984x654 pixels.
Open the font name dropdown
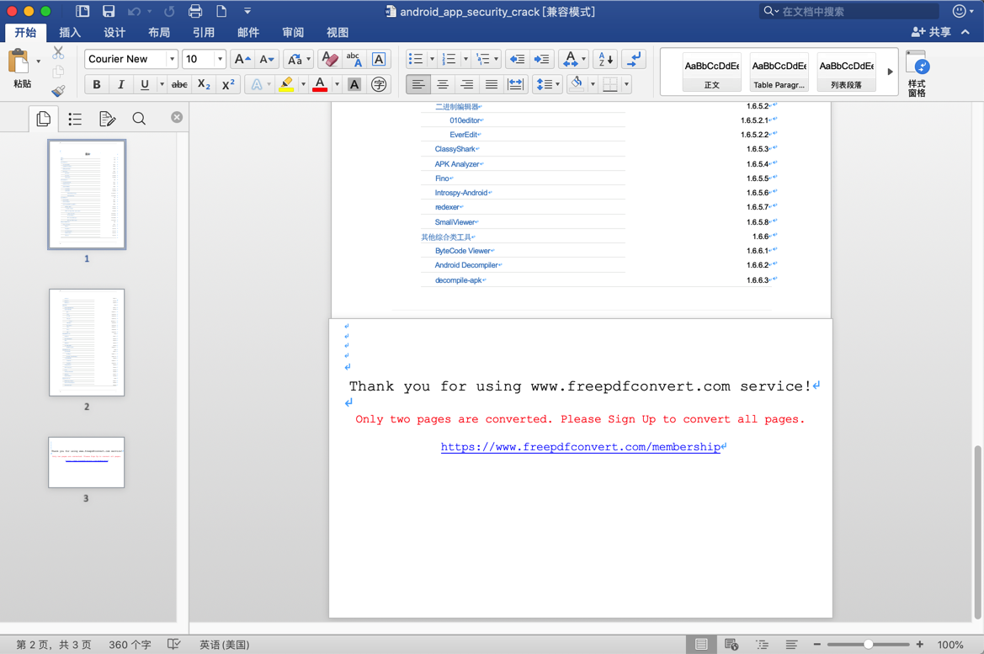[173, 59]
